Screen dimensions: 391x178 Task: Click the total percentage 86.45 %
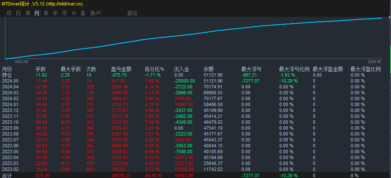click(x=153, y=175)
